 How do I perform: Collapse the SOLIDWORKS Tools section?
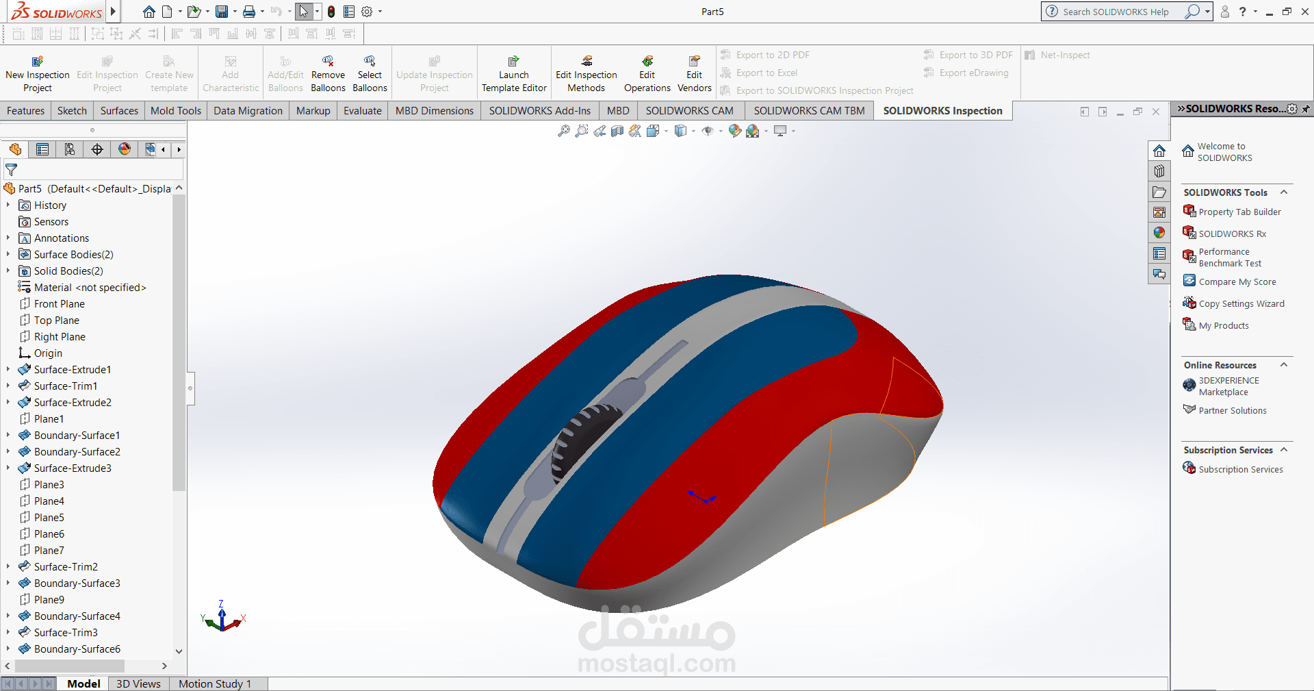(x=1284, y=192)
